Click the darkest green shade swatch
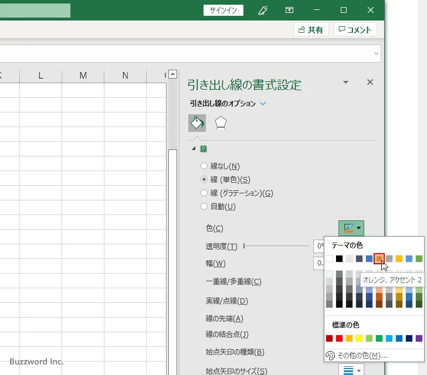This screenshot has height=375, width=427. tap(419, 304)
